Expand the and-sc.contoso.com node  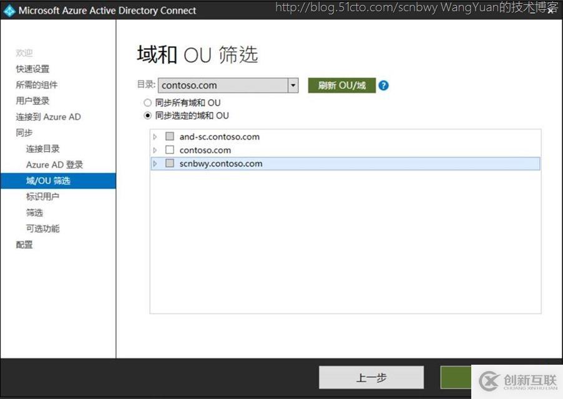click(155, 137)
